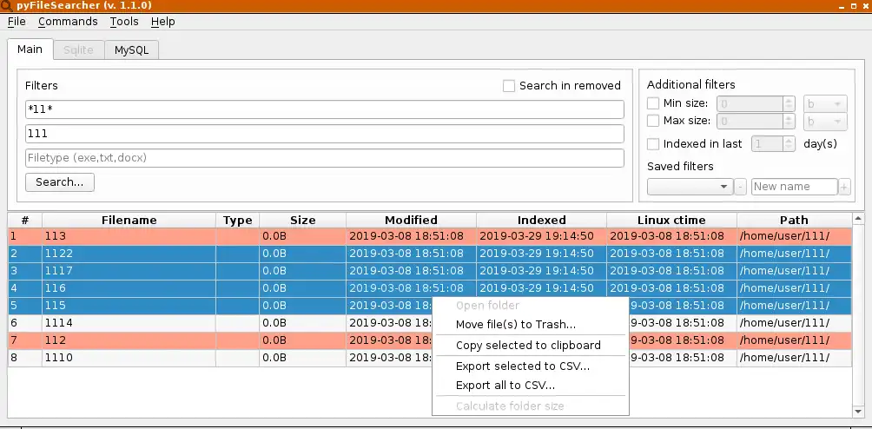Viewport: 872px width, 429px height.
Task: Click the Indexed in last days spinner
Action: [774, 144]
